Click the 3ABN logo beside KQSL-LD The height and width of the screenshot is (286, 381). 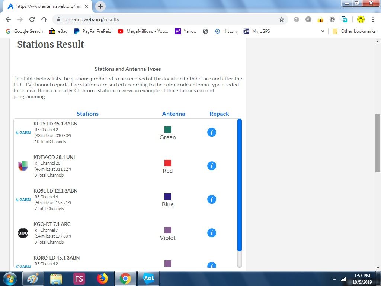[23, 200]
